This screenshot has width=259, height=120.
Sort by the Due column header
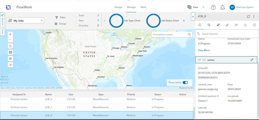(71, 94)
